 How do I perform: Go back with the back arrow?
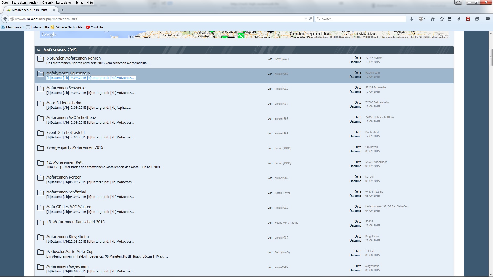pos(5,19)
